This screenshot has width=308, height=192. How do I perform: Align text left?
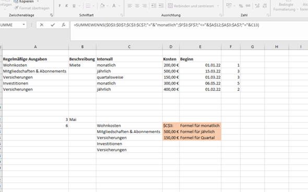click(129, 6)
